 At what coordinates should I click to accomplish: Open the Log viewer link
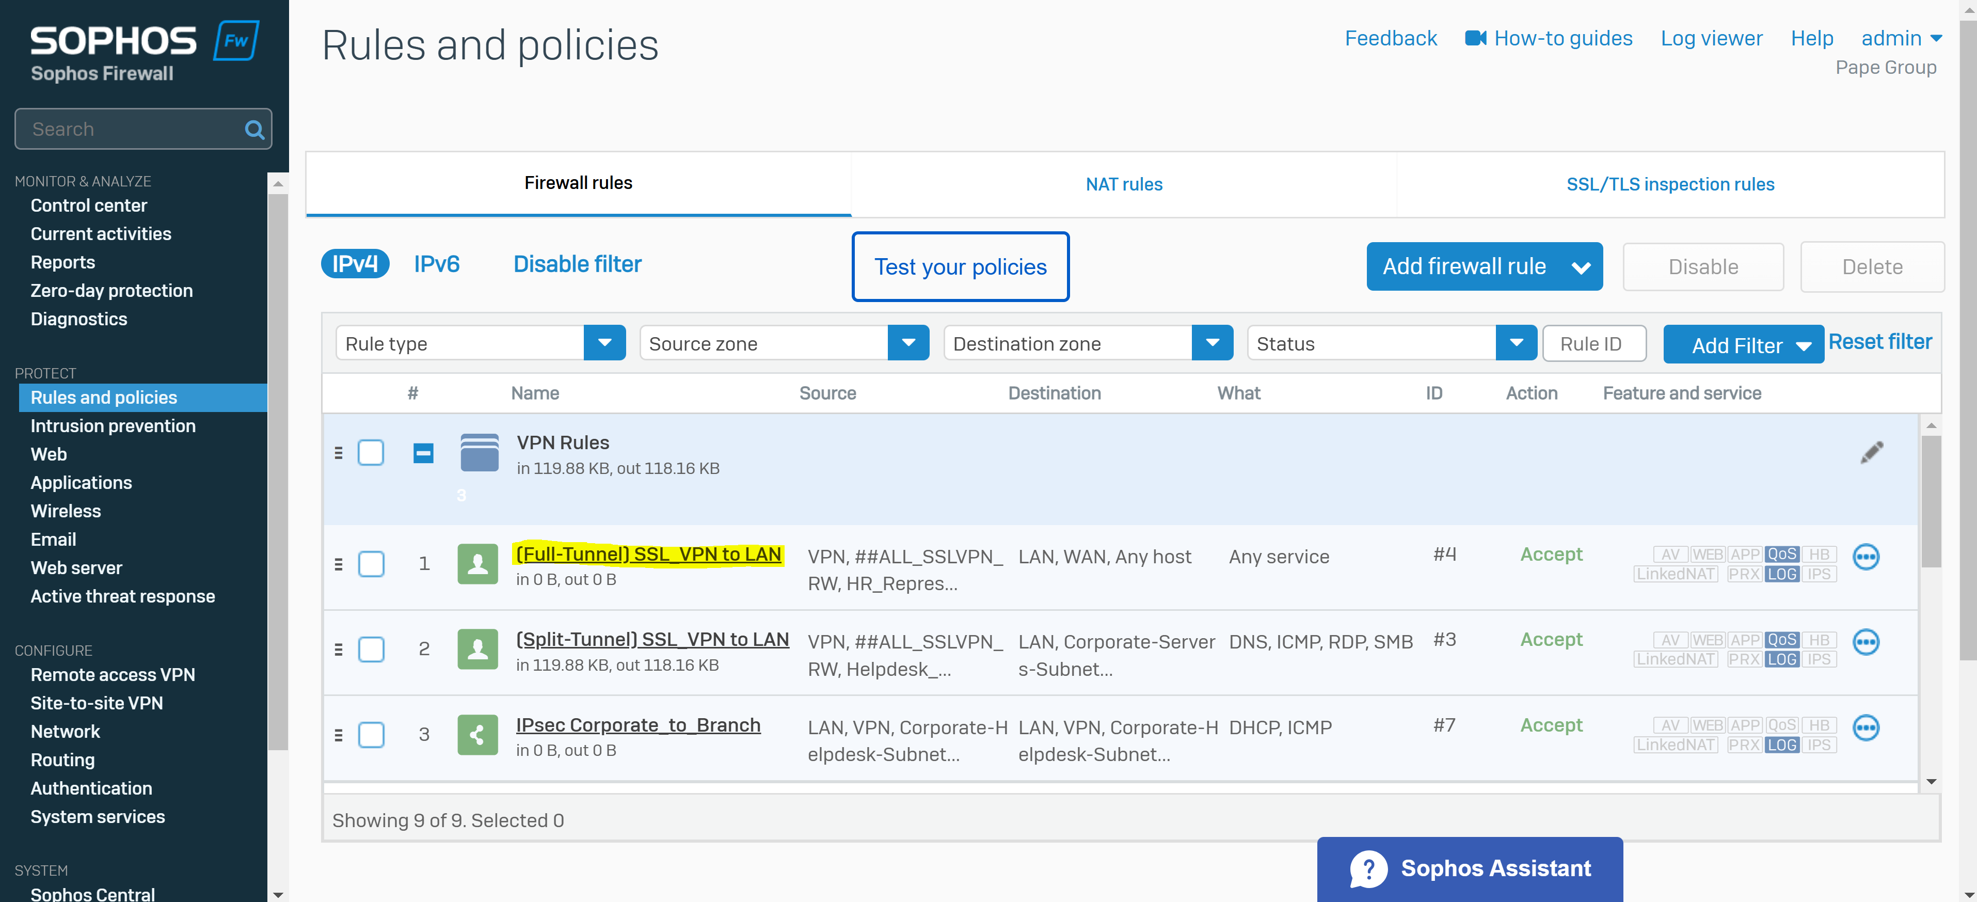pyautogui.click(x=1712, y=38)
